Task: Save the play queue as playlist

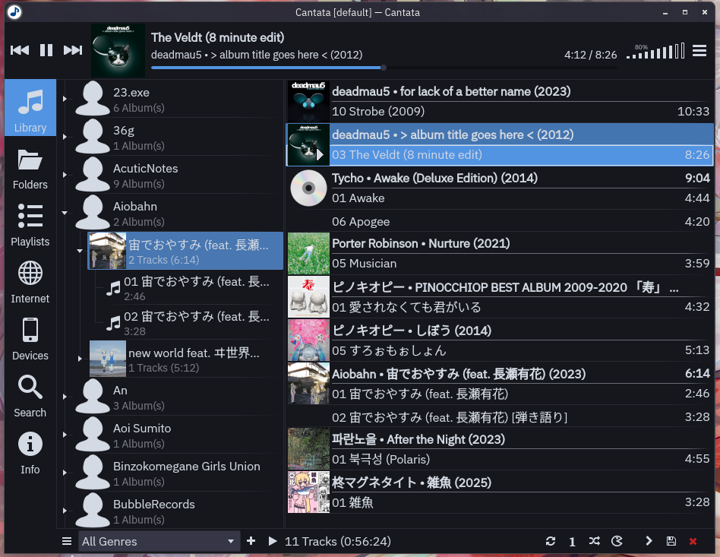Action: pos(671,541)
